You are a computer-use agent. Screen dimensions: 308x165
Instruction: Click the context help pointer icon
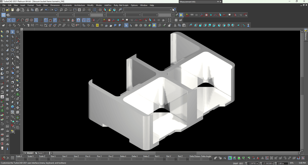pyautogui.click(x=174, y=10)
